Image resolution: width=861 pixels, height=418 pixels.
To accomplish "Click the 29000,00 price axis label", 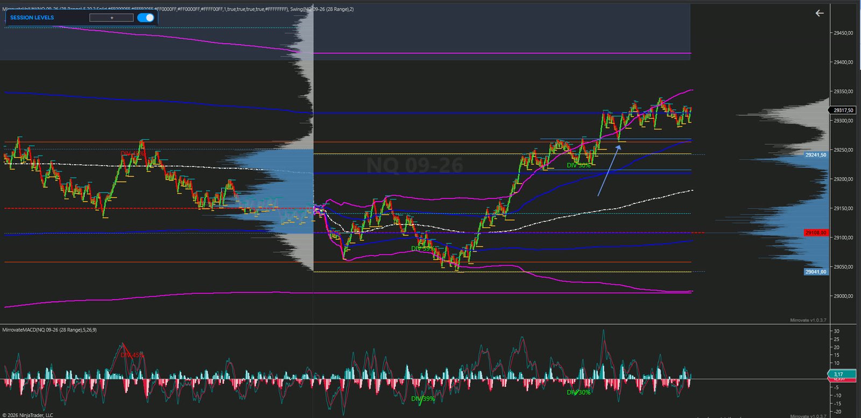I will [843, 296].
